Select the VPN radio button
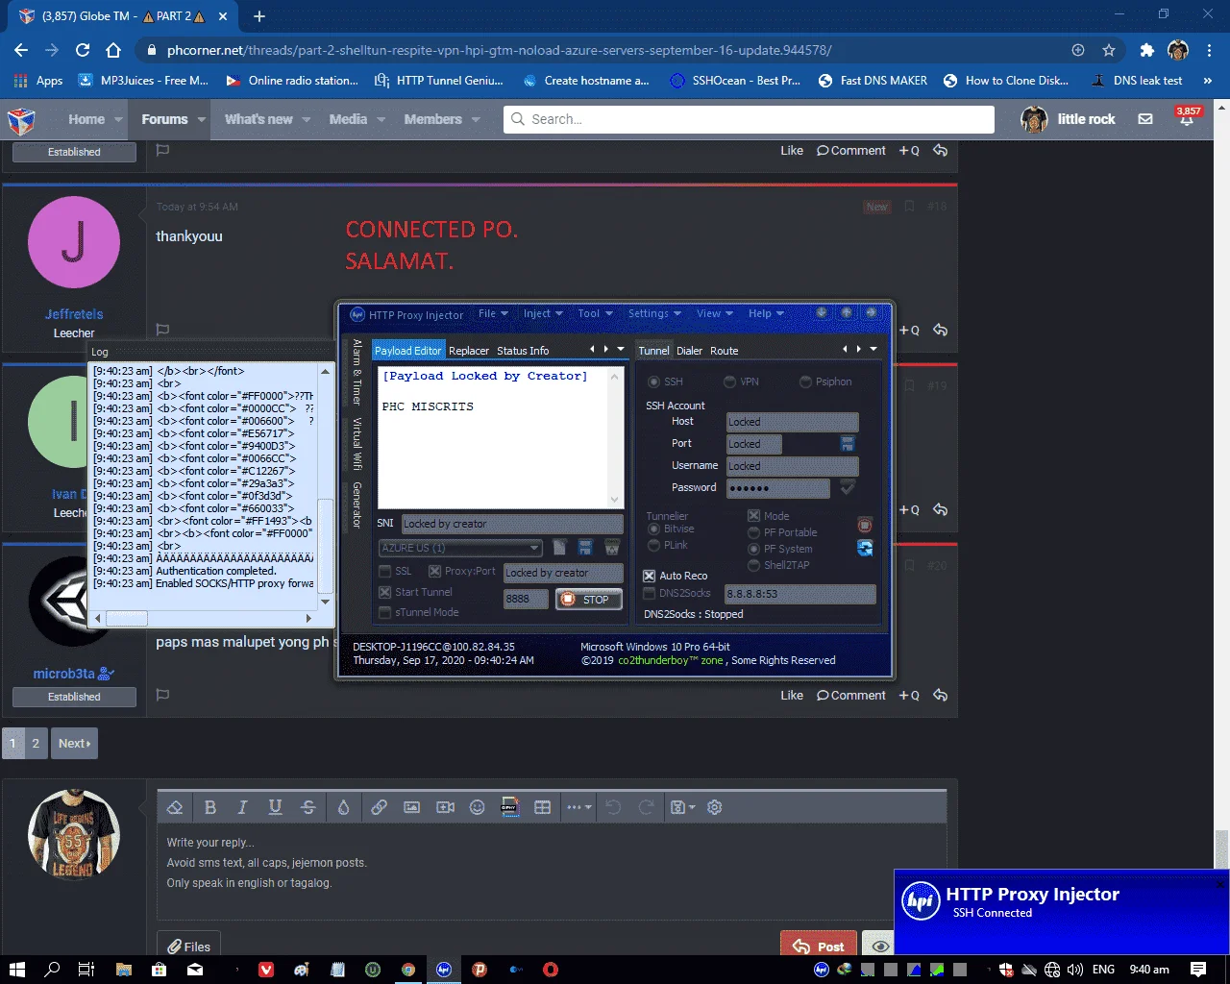1230x984 pixels. 729,381
